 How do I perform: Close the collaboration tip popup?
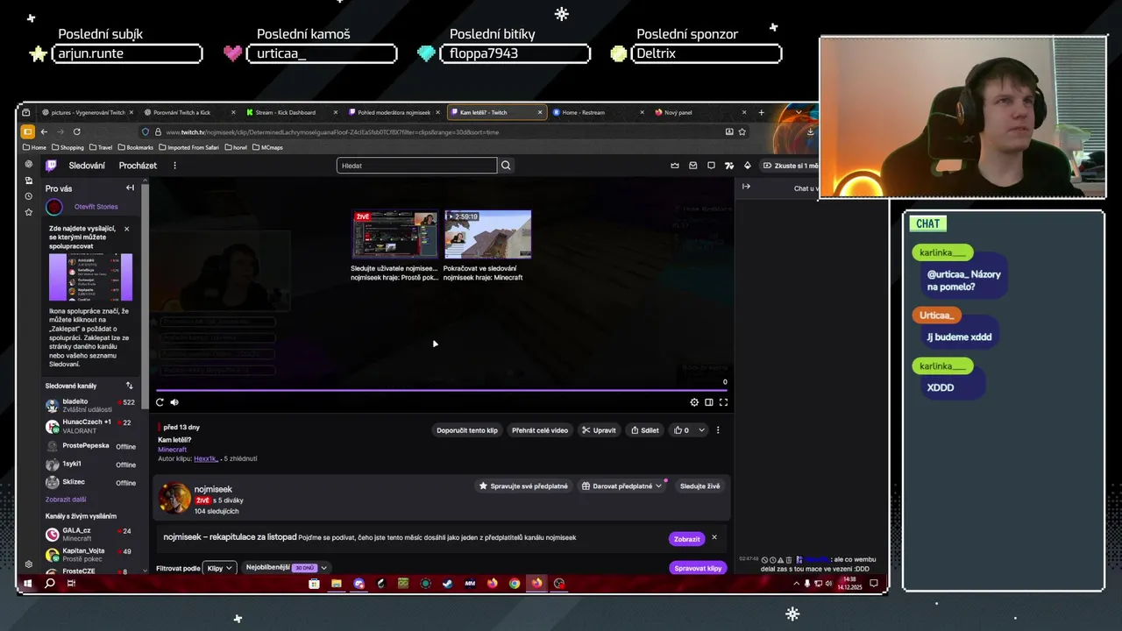tap(126, 229)
